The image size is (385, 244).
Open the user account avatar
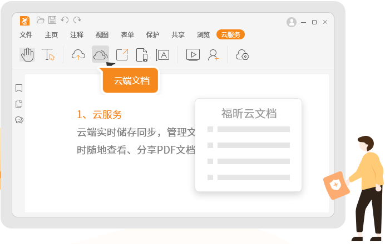tap(292, 22)
